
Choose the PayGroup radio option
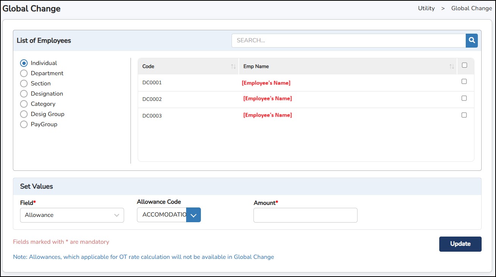(x=24, y=124)
